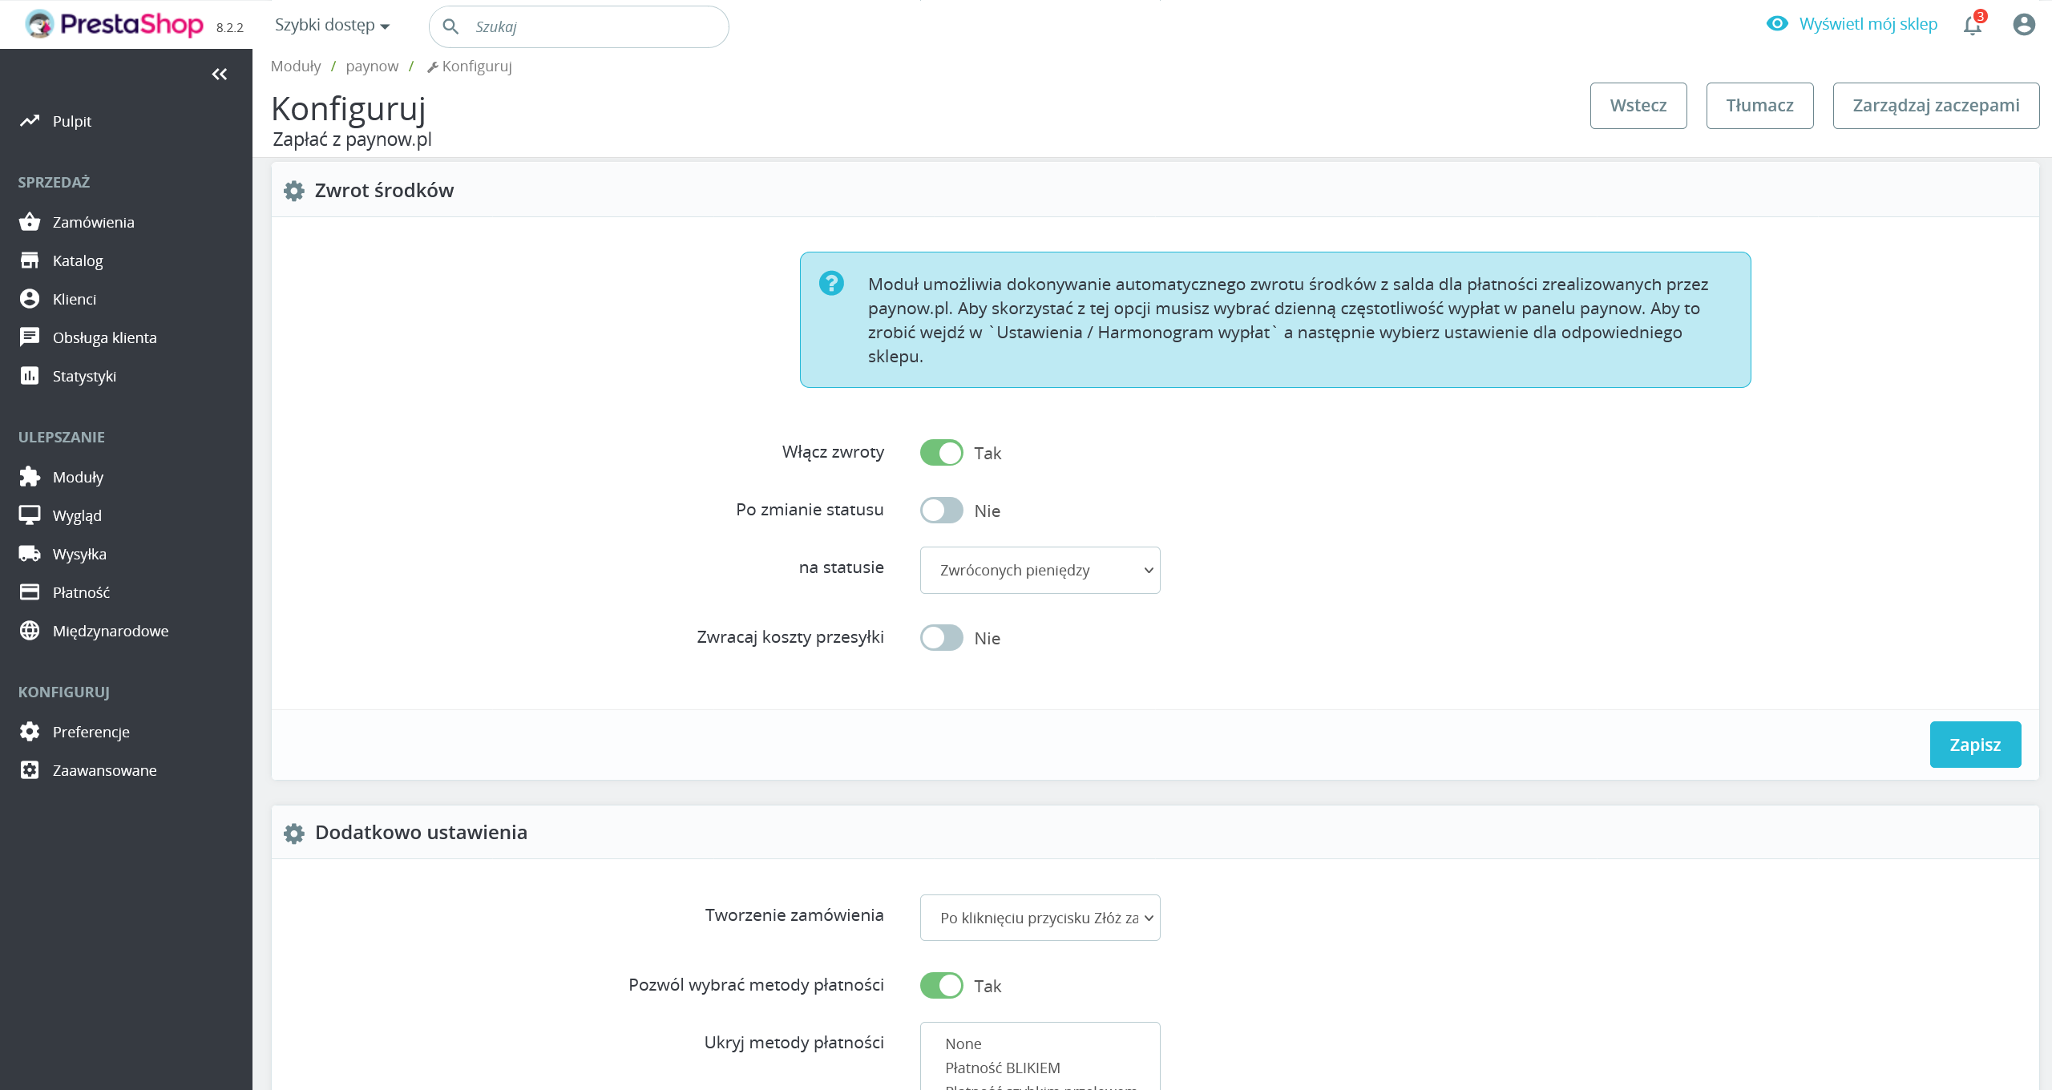Open the na statusie dropdown

(x=1040, y=570)
